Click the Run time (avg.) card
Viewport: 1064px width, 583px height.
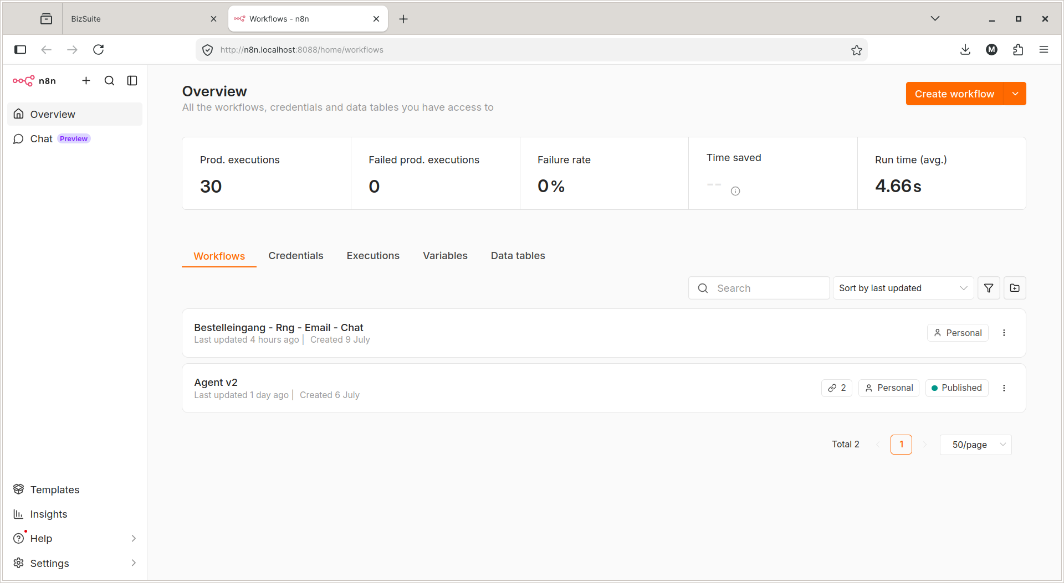point(942,173)
